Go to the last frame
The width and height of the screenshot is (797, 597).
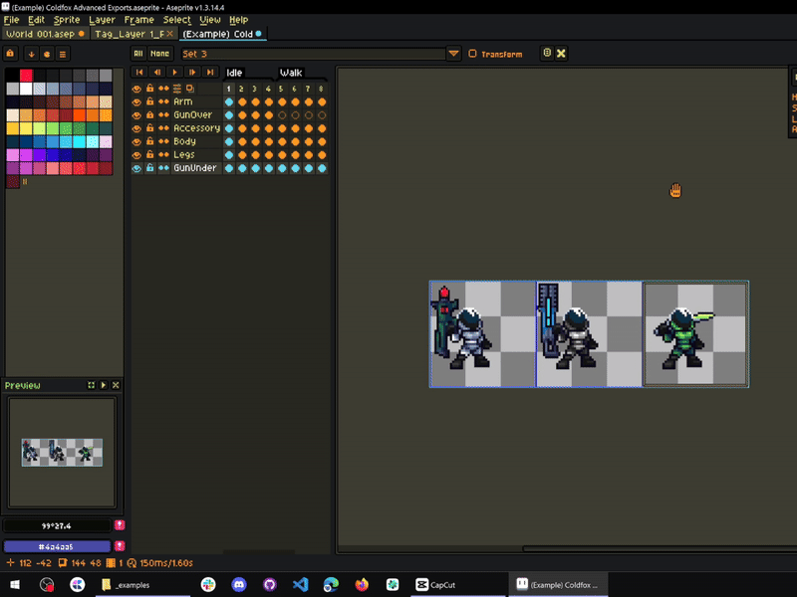(x=209, y=73)
